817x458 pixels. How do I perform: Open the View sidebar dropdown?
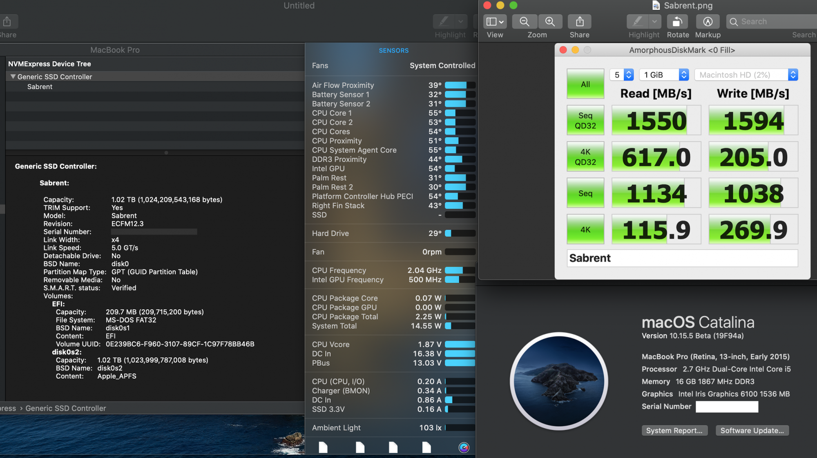(x=495, y=22)
